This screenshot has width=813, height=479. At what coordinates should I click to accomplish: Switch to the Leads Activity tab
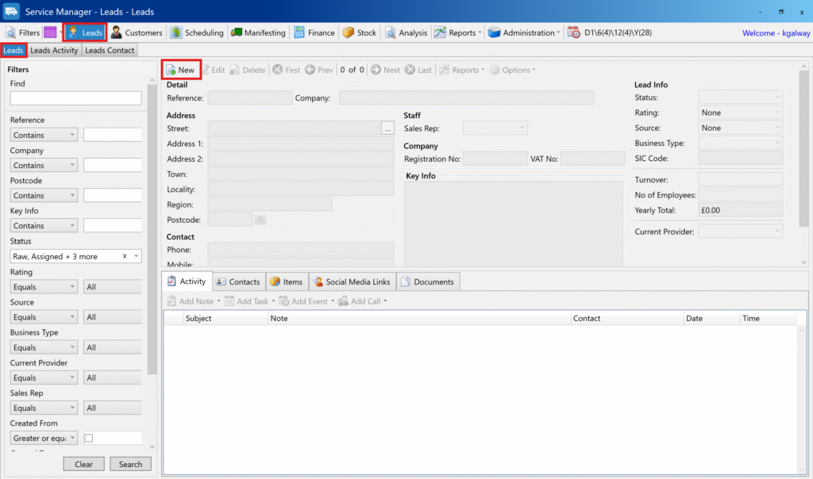54,50
